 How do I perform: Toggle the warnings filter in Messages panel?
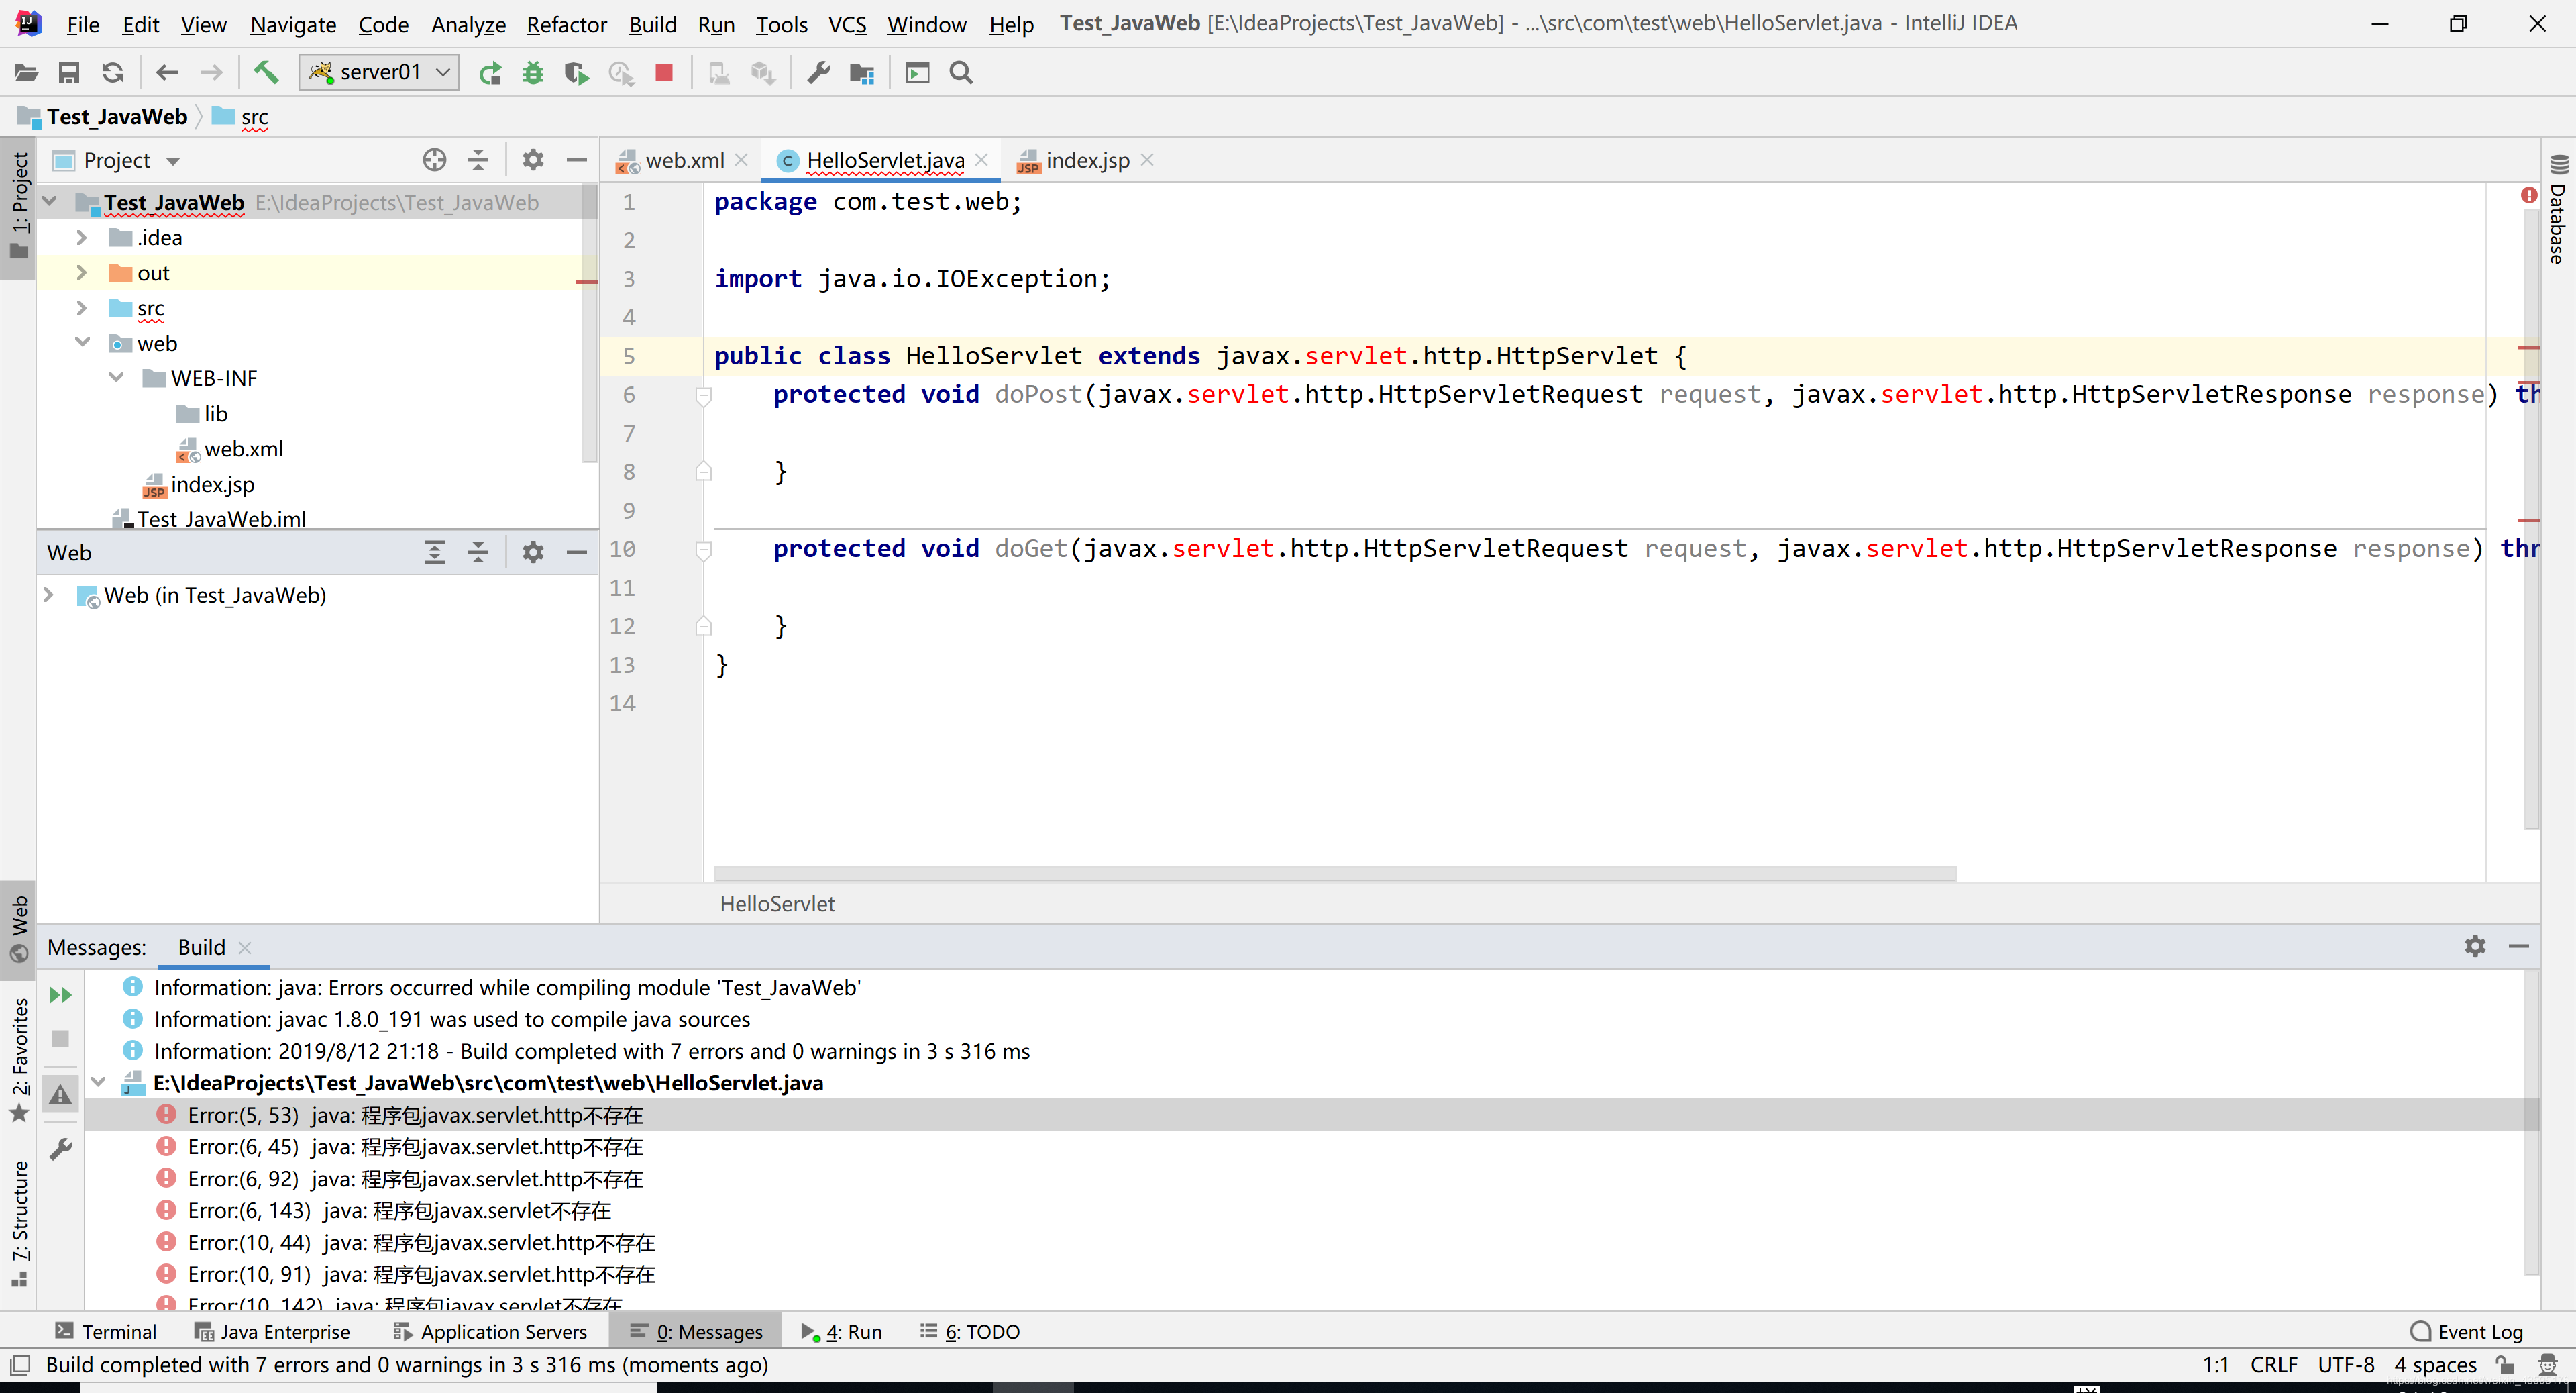[x=61, y=1095]
